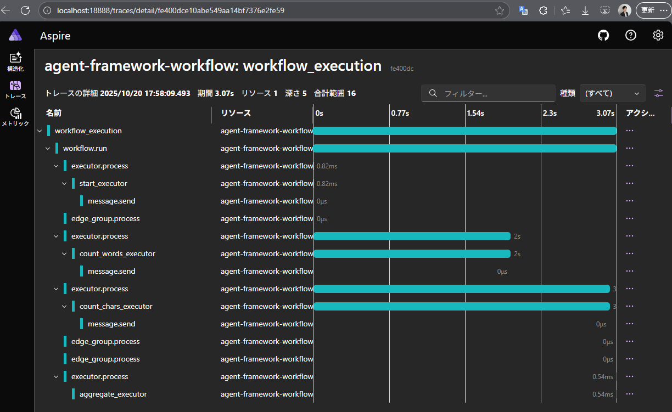This screenshot has height=412, width=672.
Task: Collapse the workflow.run span
Action: click(x=48, y=149)
